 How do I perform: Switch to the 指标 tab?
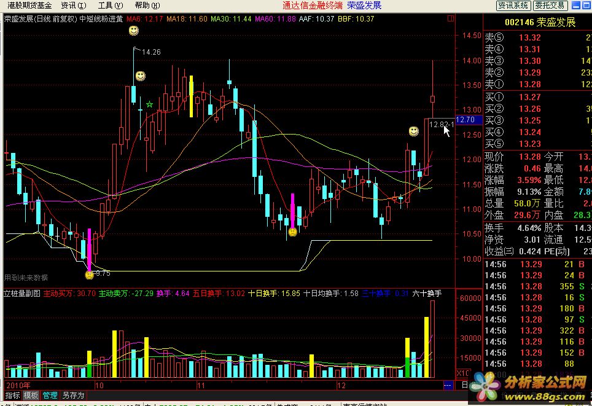12,396
